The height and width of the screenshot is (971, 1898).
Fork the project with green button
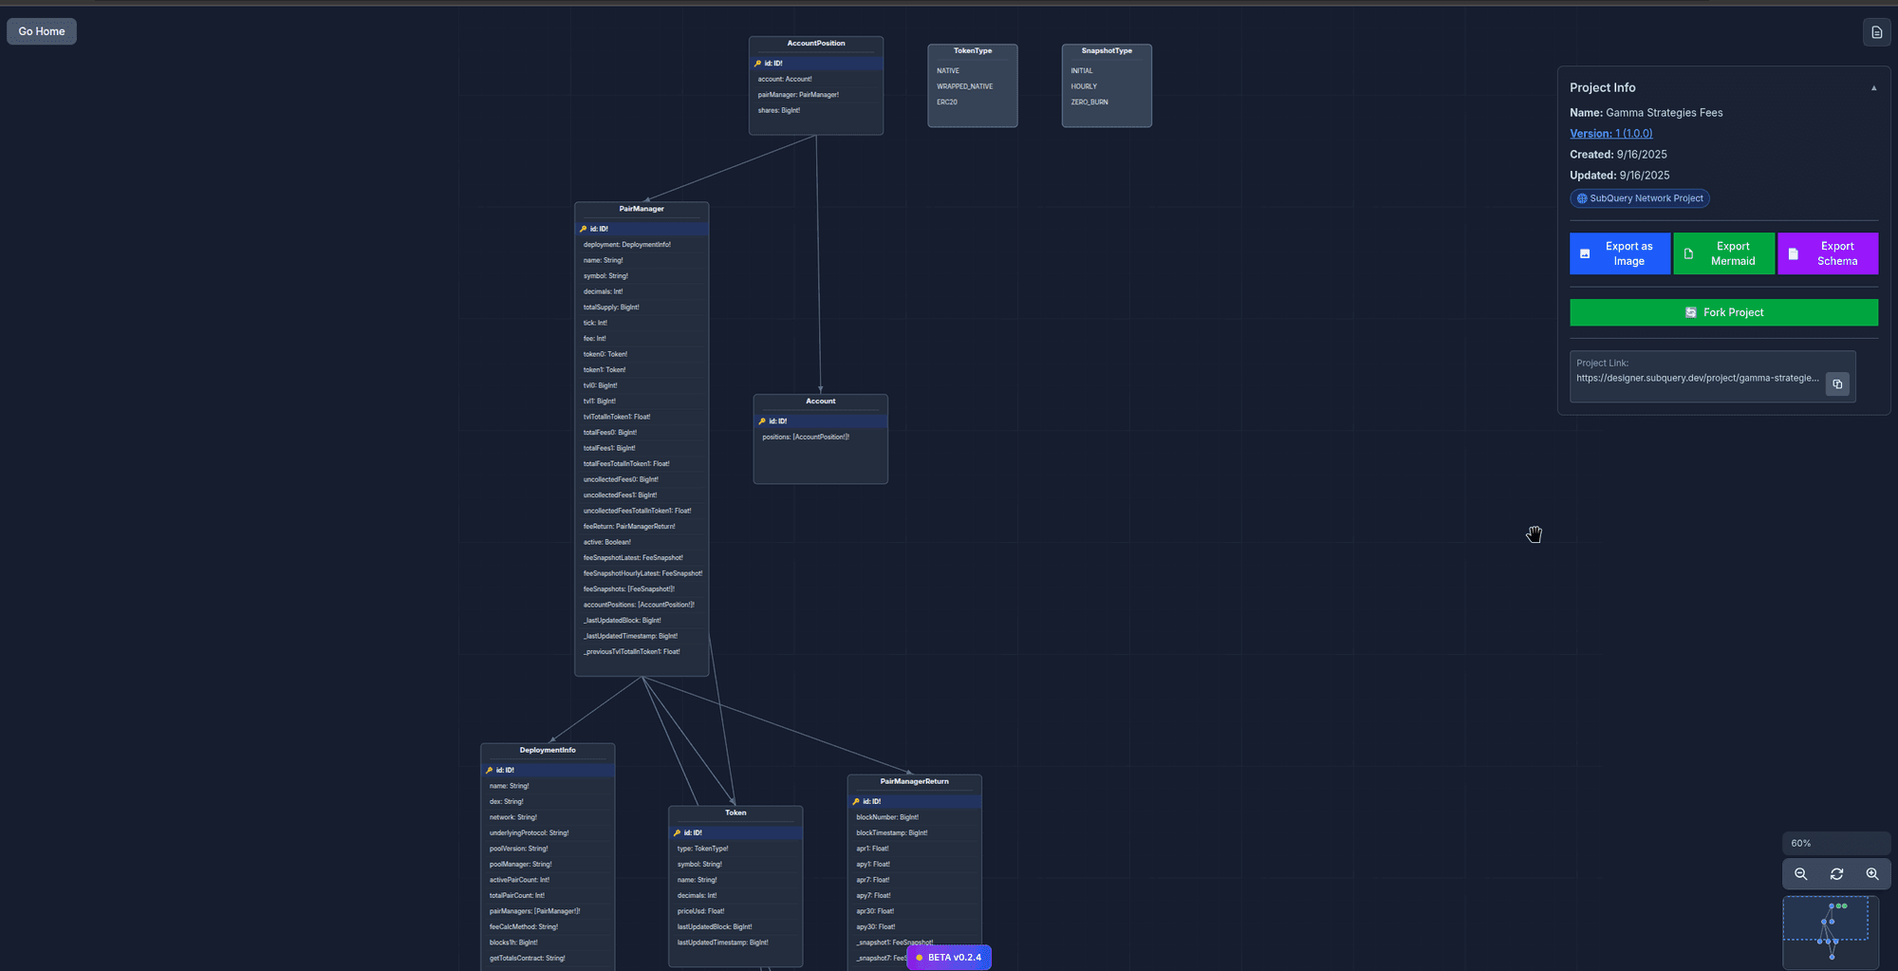tap(1723, 312)
